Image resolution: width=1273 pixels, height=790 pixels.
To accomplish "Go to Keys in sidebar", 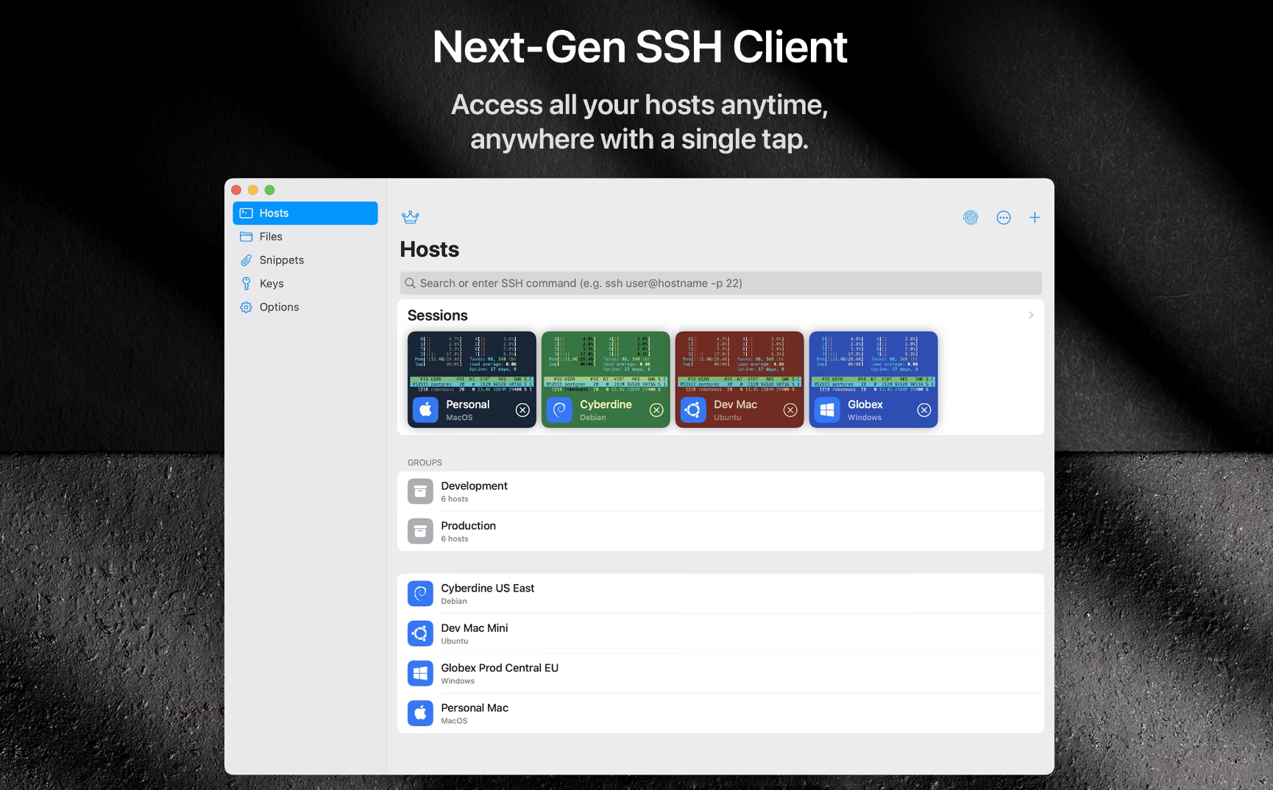I will tap(271, 284).
